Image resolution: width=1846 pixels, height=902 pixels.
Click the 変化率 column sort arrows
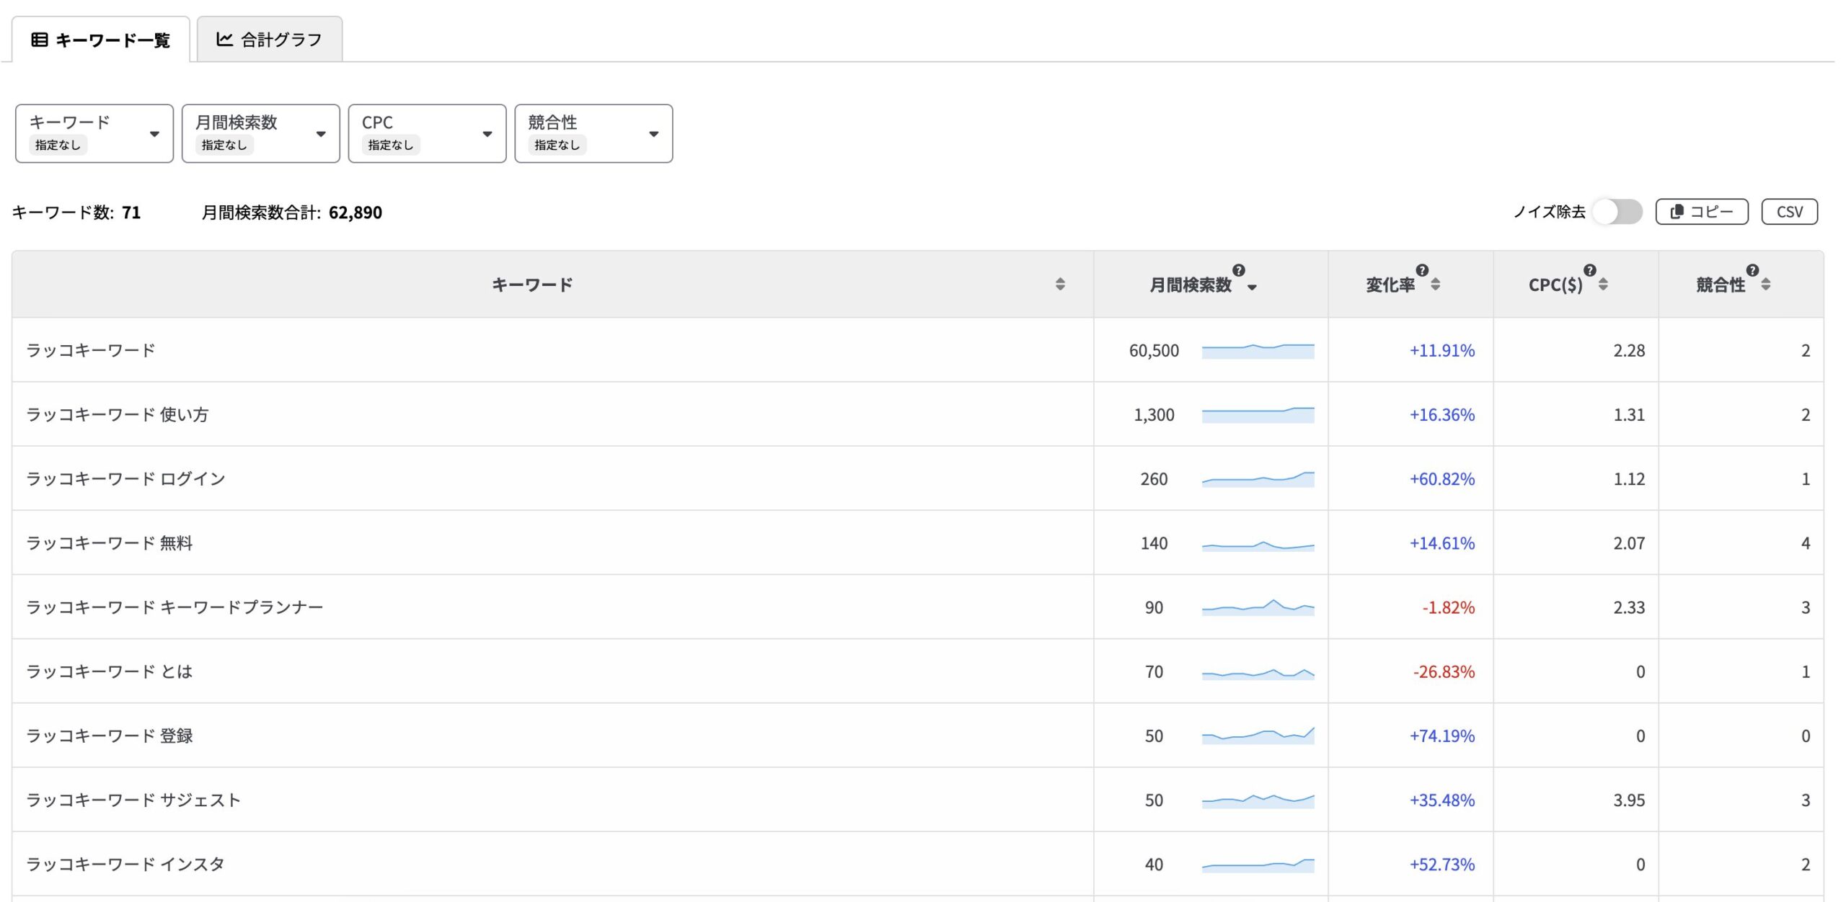[x=1436, y=284]
